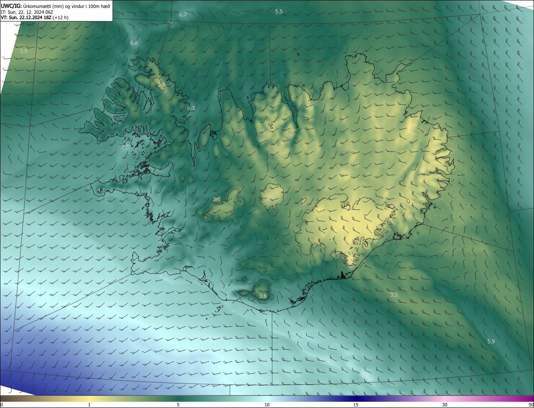Click the 6.7 value label on the map
534x408 pixels.
tap(183, 15)
